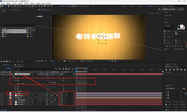Viewport: 187px width, 112px height.
Task: Open the Help menu
Action: (x=49, y=3)
